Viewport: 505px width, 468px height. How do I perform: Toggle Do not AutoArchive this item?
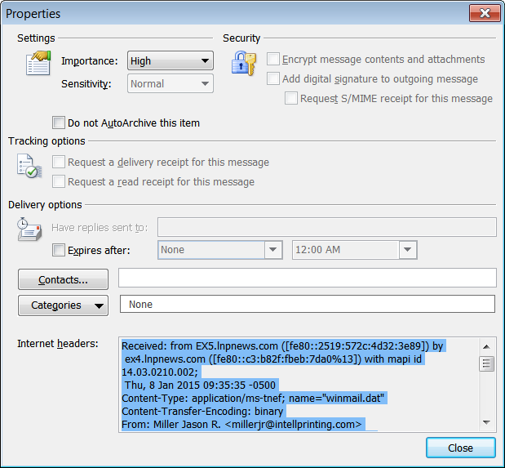tap(59, 123)
